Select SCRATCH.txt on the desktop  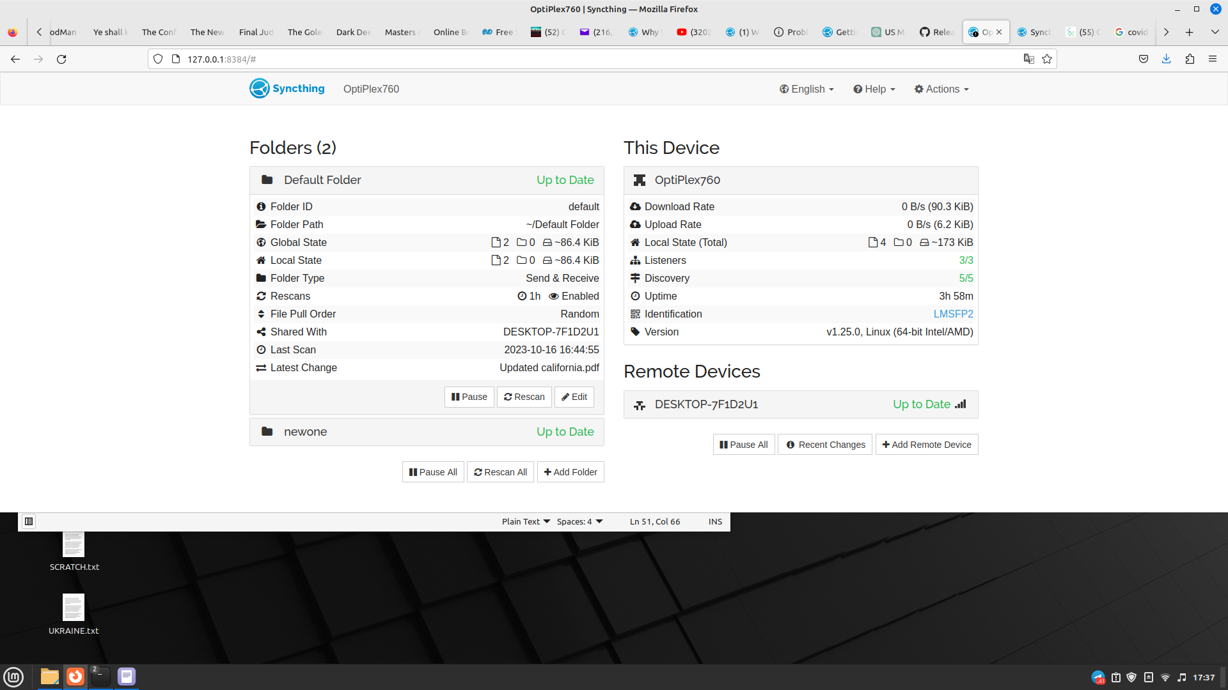[x=74, y=552]
